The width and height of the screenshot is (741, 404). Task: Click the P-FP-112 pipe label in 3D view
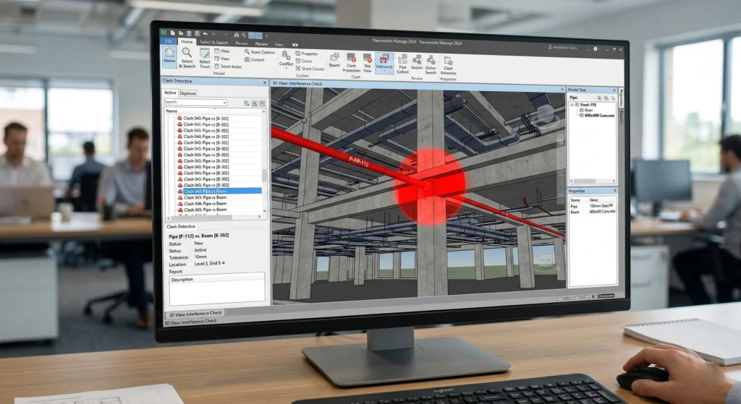358,162
